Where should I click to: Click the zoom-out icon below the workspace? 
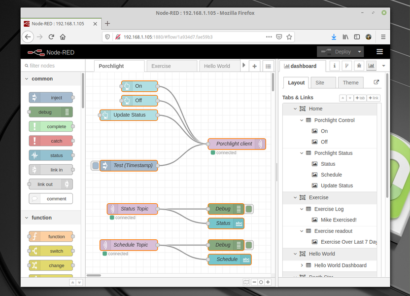254,282
